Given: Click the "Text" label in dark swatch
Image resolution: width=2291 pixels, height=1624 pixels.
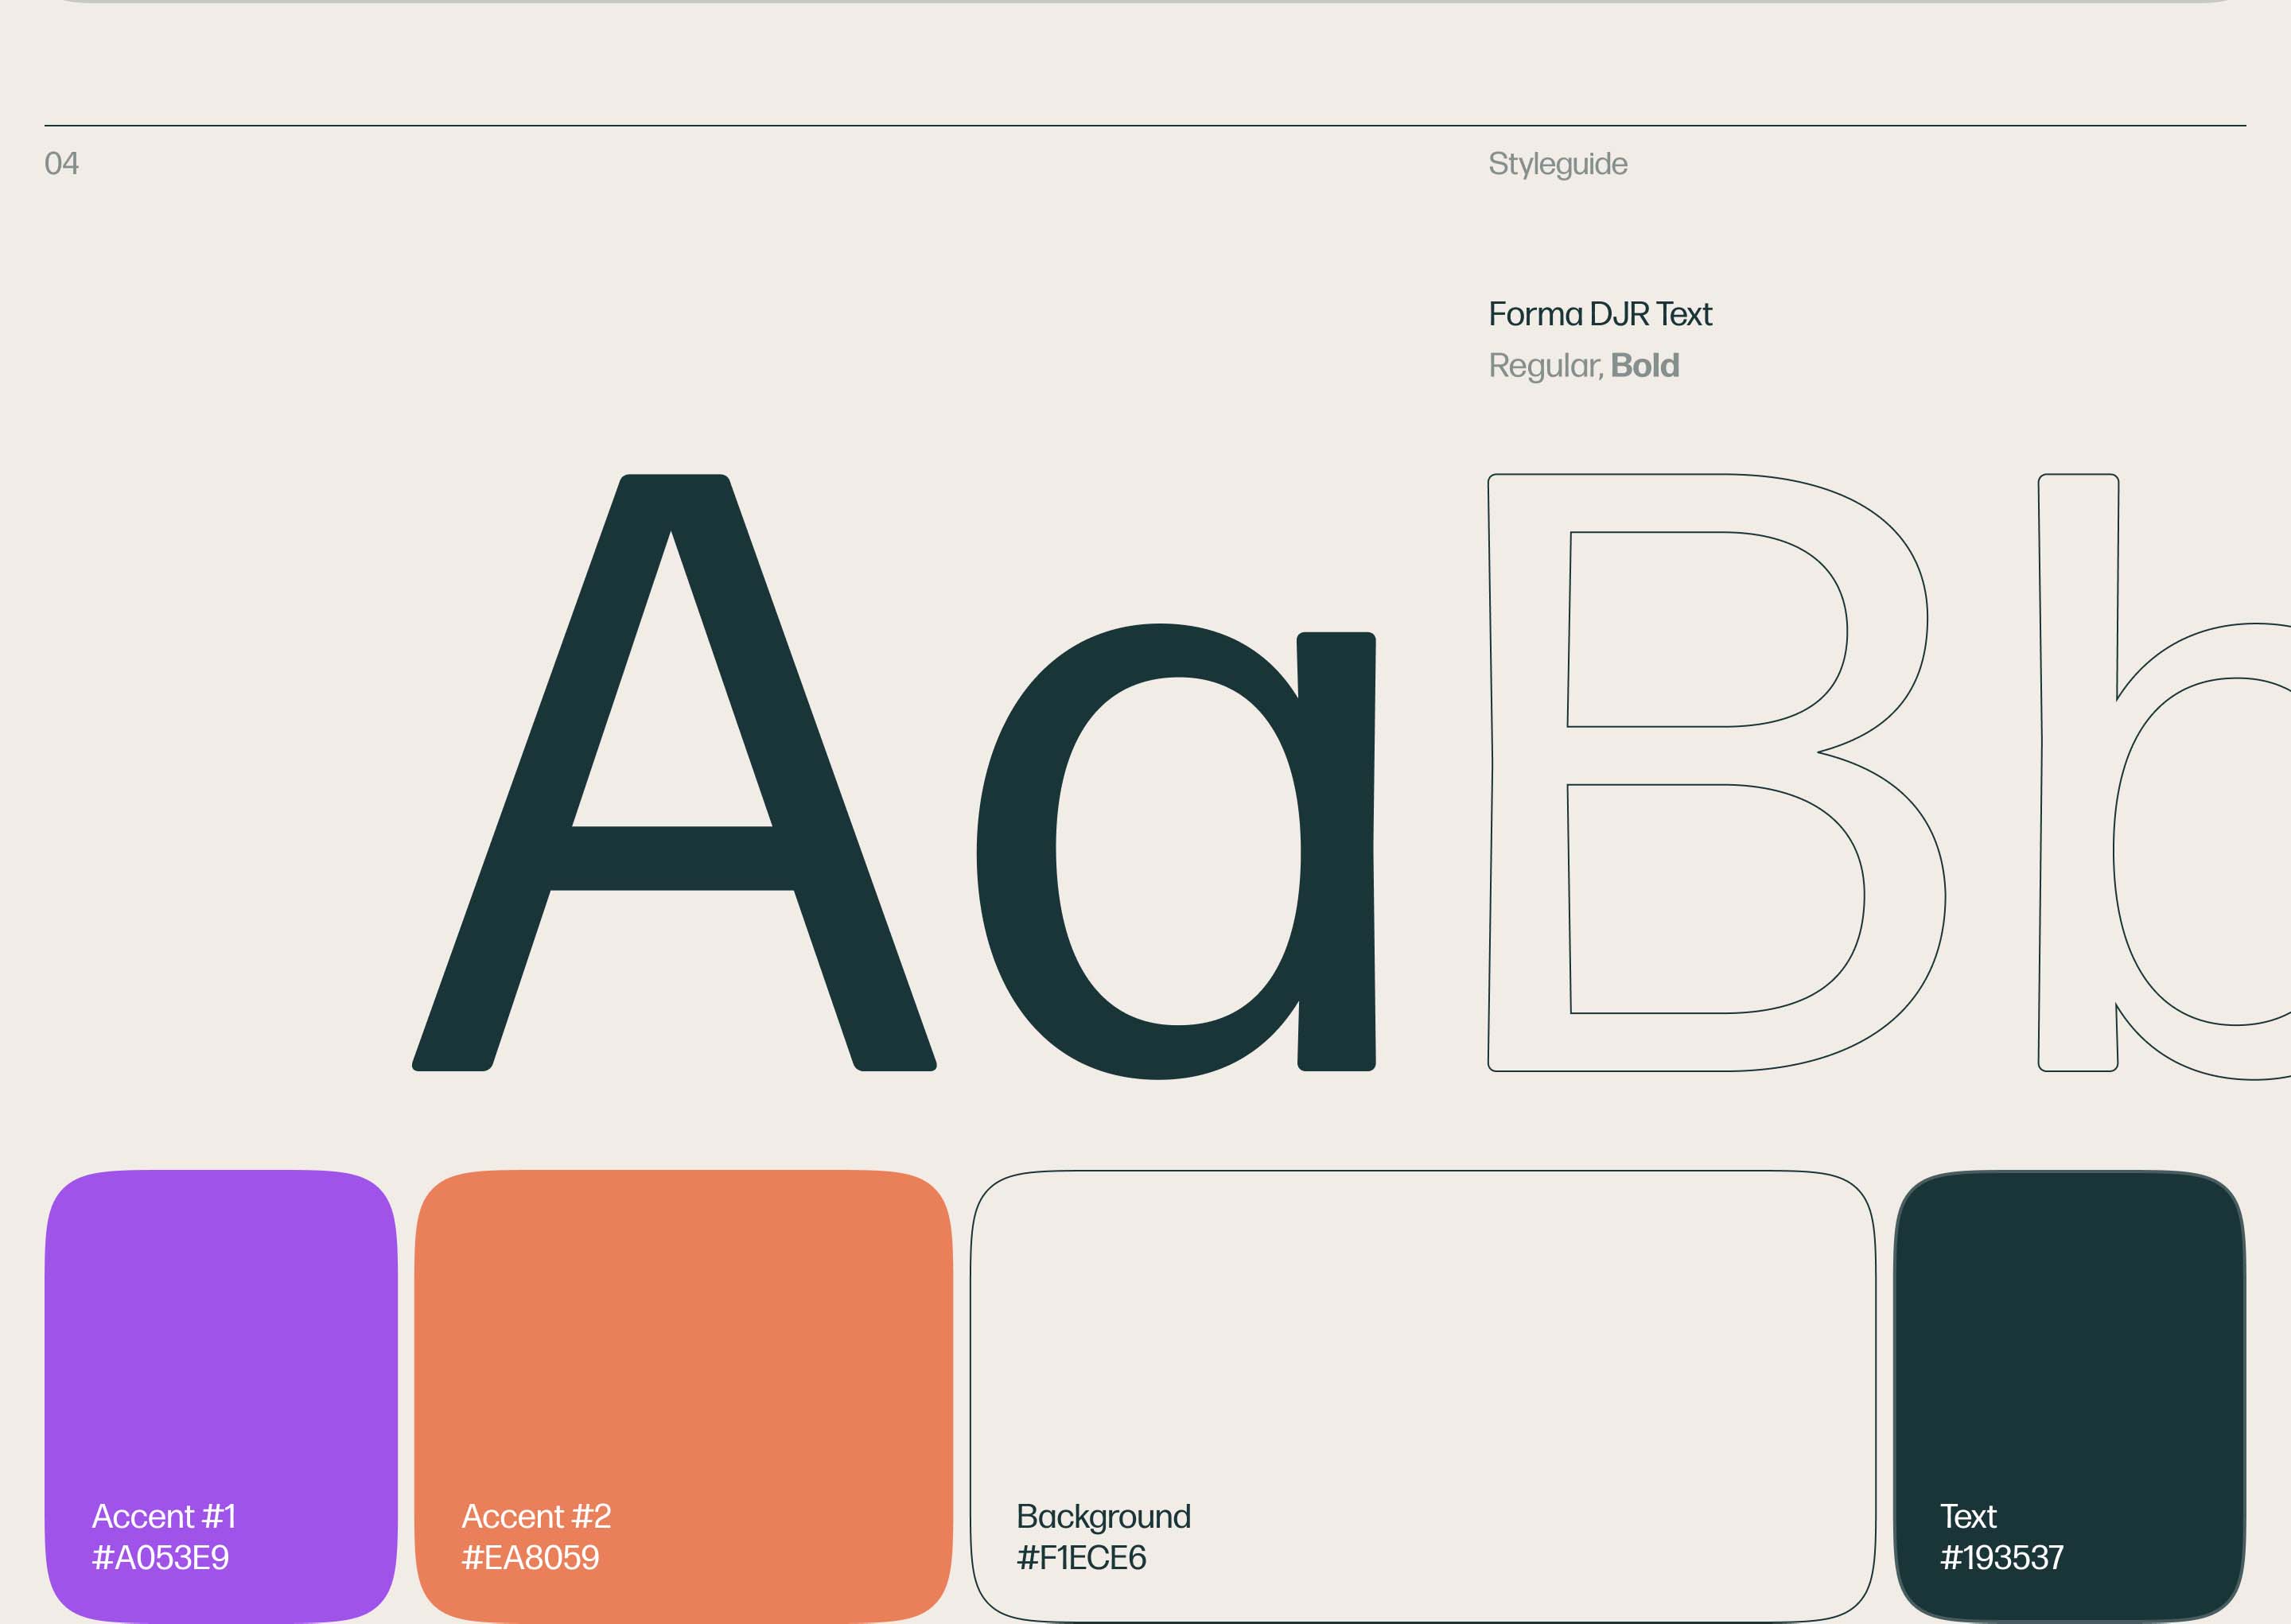Looking at the screenshot, I should [x=1967, y=1516].
